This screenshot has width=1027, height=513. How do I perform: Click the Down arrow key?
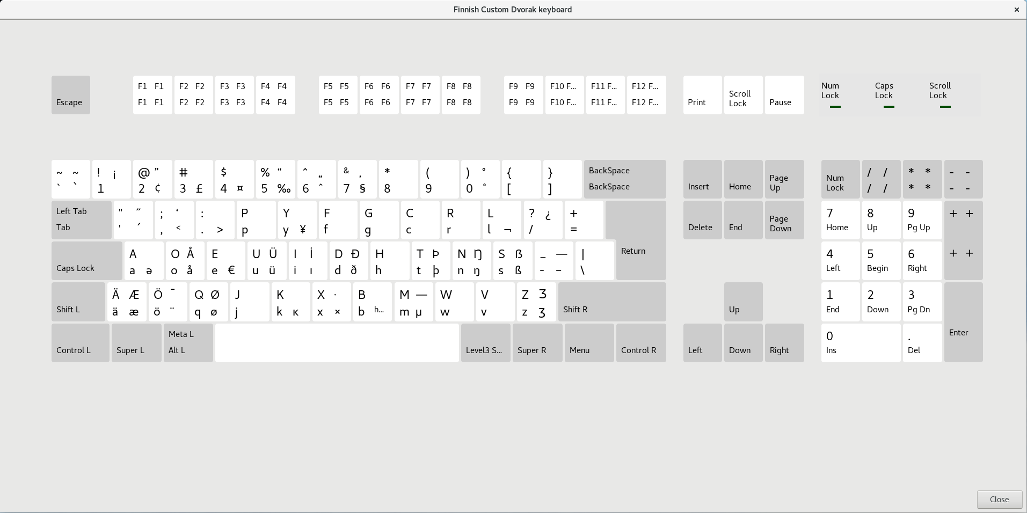click(x=744, y=343)
